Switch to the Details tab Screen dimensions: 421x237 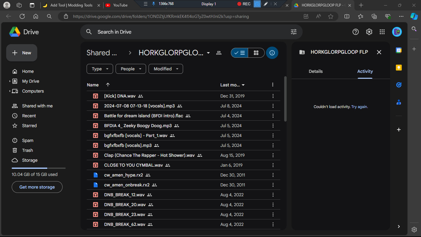316,71
